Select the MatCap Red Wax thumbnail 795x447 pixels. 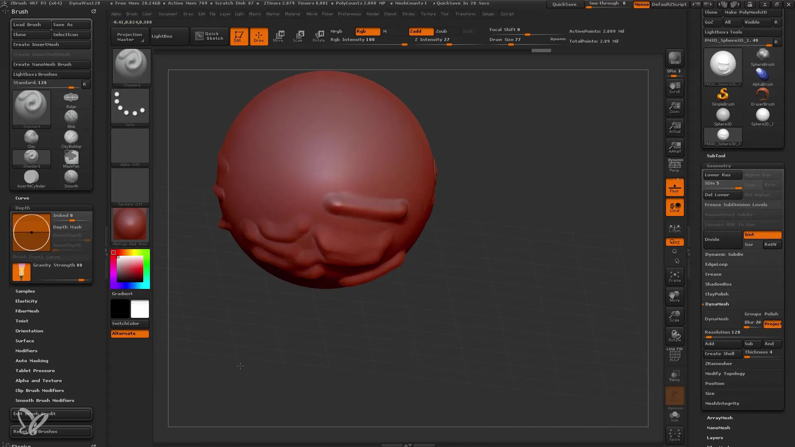130,226
